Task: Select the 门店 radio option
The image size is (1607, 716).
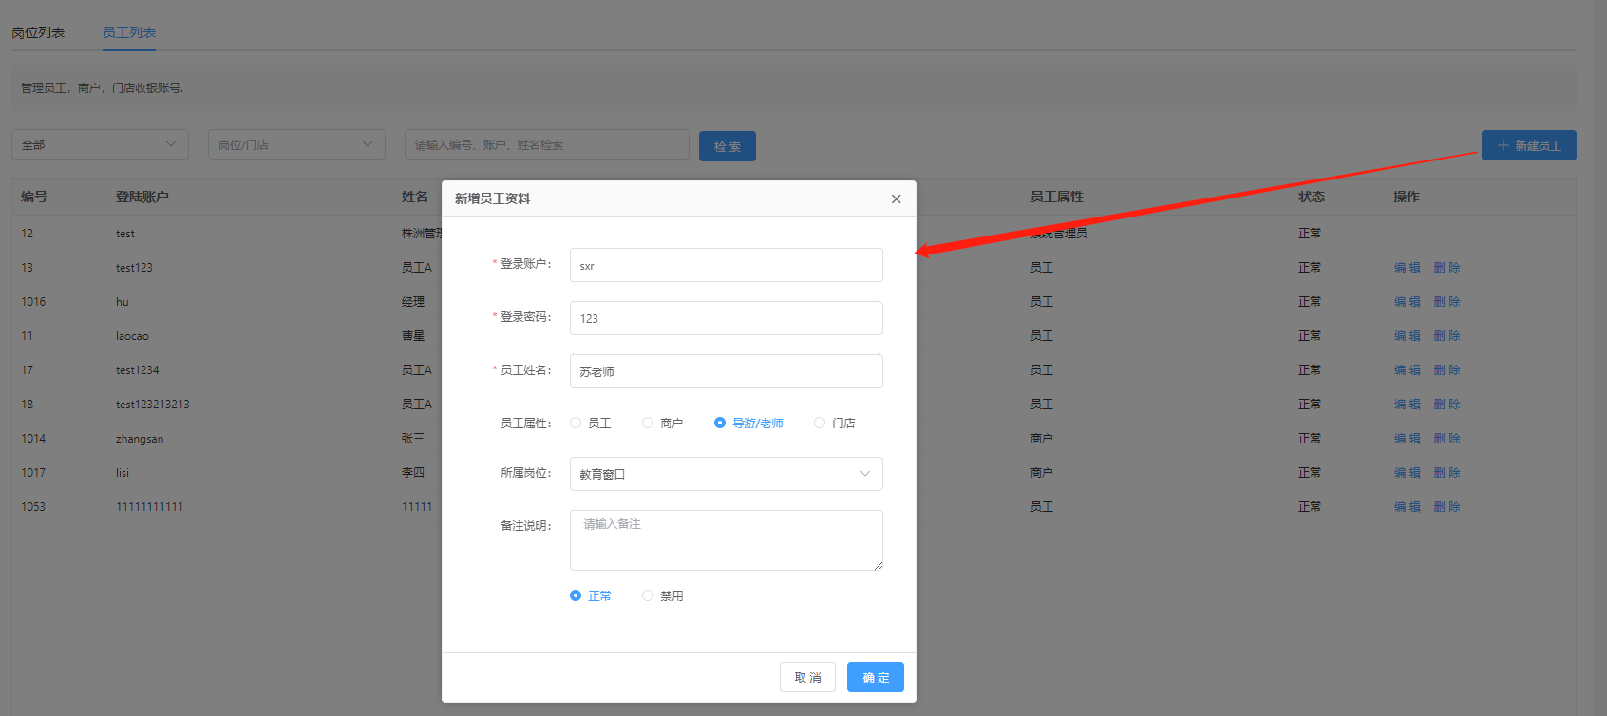Action: (x=820, y=424)
